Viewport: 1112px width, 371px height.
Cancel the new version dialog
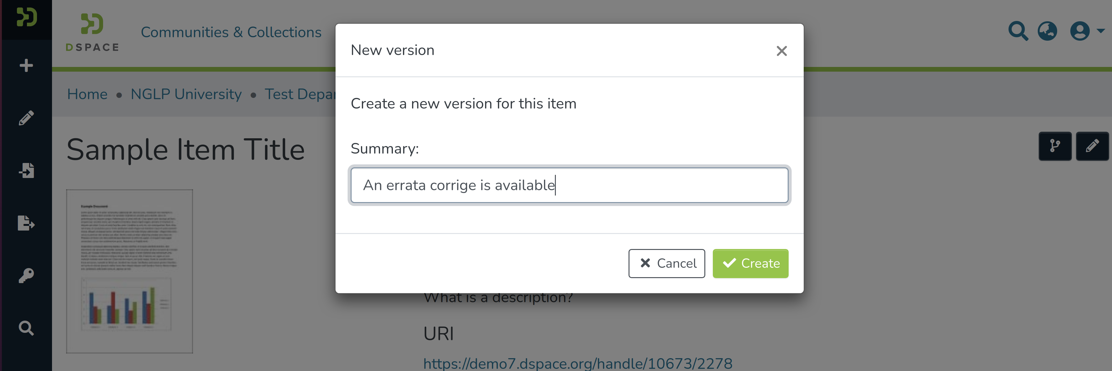pyautogui.click(x=666, y=263)
